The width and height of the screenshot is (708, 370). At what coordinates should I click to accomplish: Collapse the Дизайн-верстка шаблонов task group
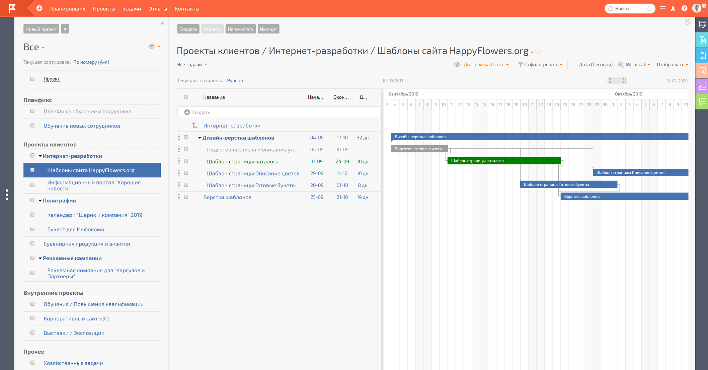coord(200,138)
